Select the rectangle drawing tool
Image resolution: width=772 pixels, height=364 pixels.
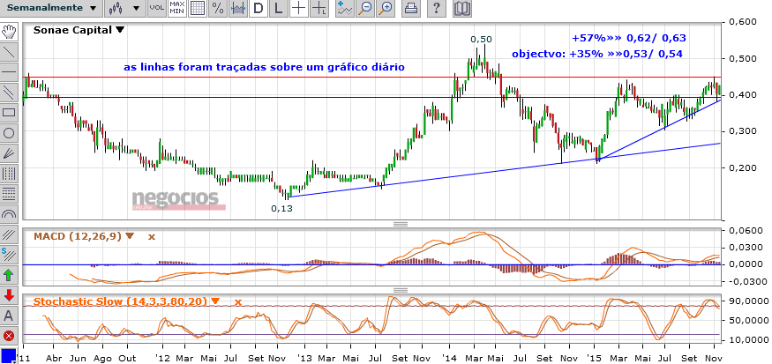pyautogui.click(x=9, y=113)
